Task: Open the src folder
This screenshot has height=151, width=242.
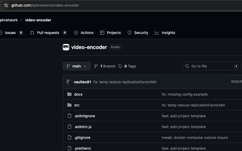Action: pos(77,105)
